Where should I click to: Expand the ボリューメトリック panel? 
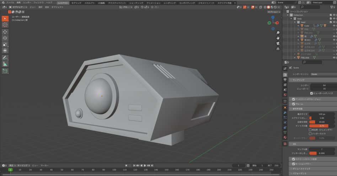[x=301, y=169]
